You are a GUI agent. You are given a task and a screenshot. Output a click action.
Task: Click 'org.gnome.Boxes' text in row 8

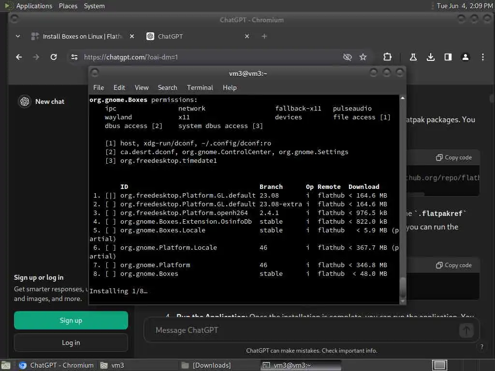(149, 274)
